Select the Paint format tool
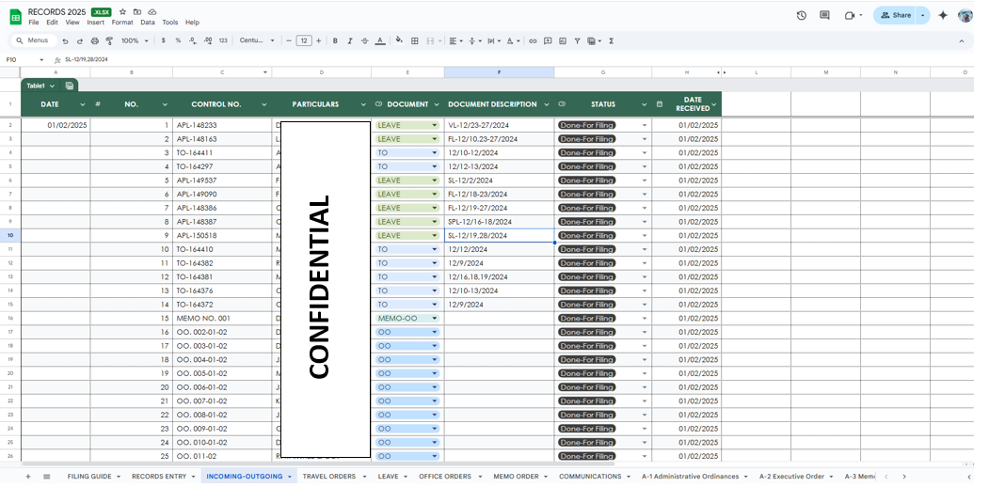This screenshot has width=989, height=487. coord(110,41)
